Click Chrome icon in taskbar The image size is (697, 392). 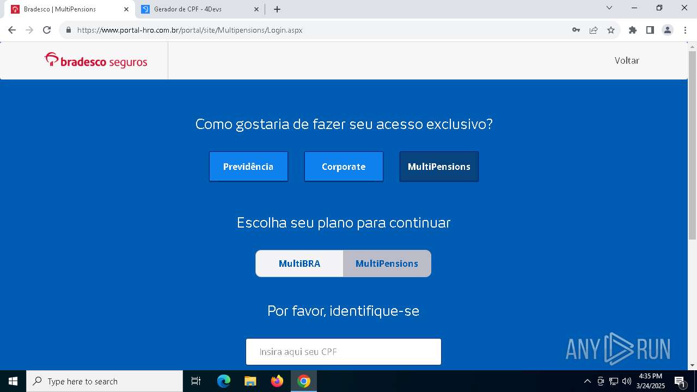304,381
